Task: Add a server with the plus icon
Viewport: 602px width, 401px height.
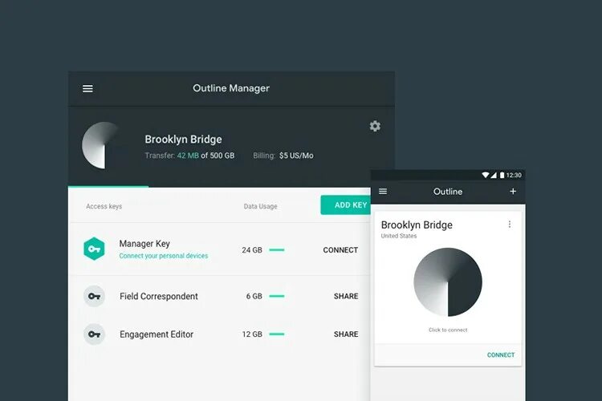Action: click(x=513, y=191)
